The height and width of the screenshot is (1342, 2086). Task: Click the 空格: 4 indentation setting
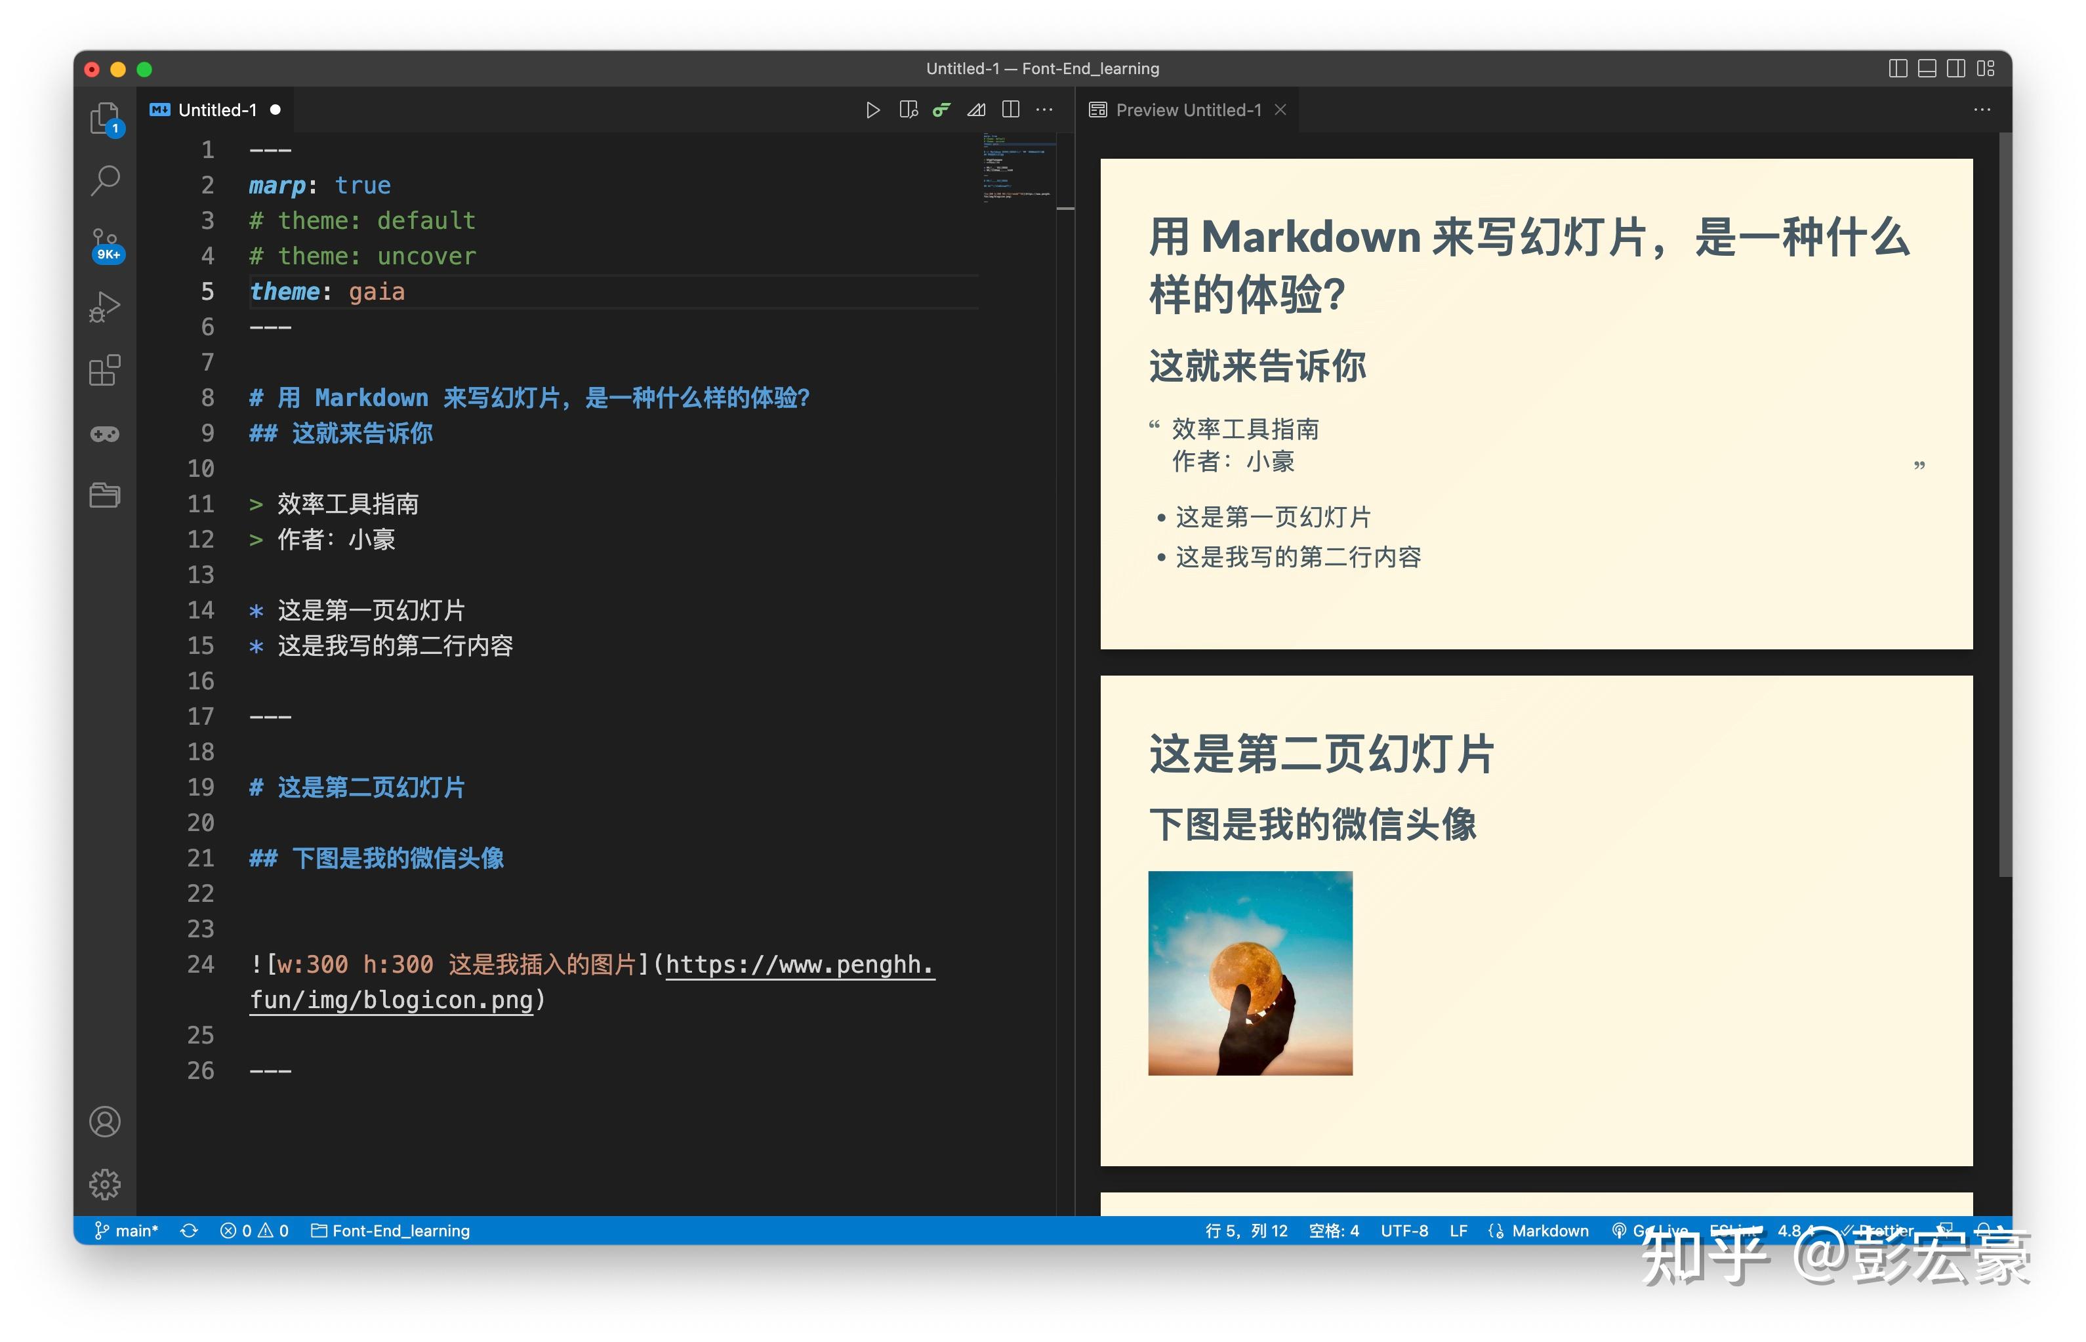[x=1334, y=1230]
